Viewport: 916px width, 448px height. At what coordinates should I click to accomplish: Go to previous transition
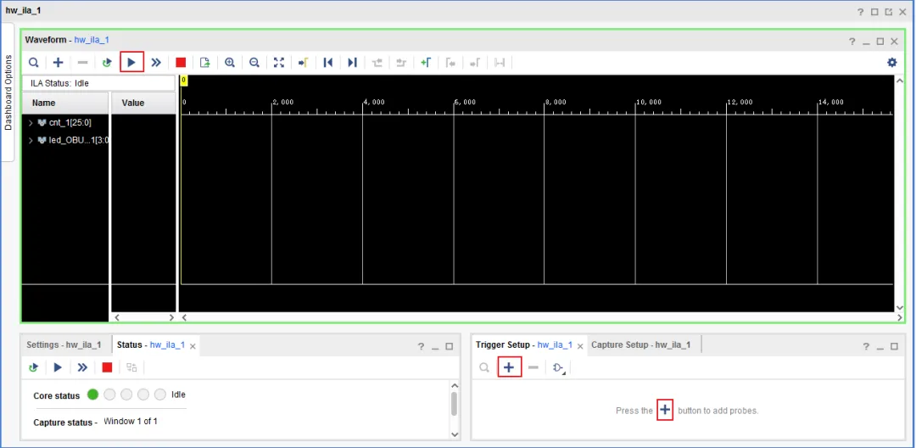click(377, 63)
